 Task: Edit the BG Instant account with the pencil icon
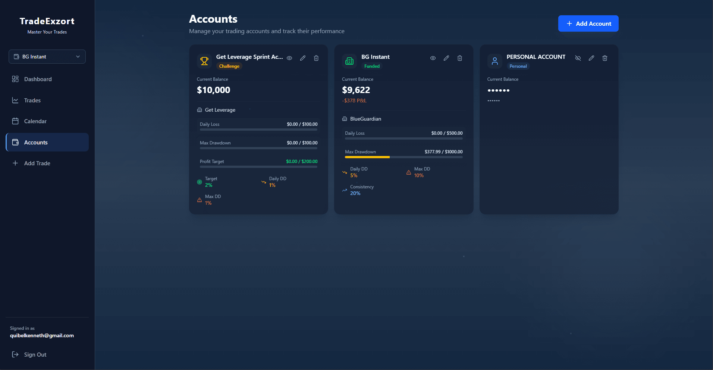tap(446, 58)
